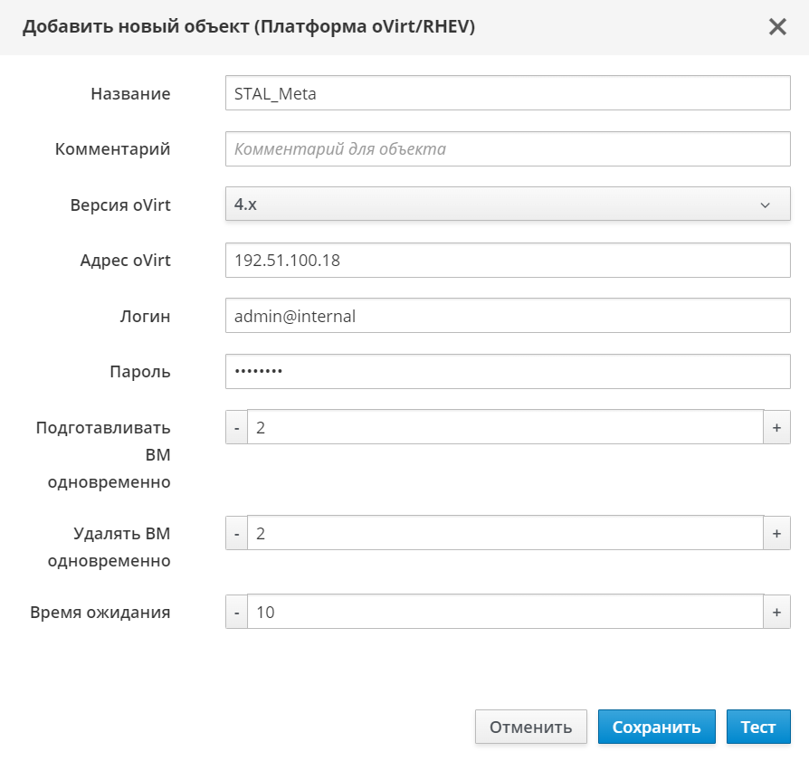Save object with Сохранить button
Image resolution: width=809 pixels, height=761 pixels.
click(656, 728)
